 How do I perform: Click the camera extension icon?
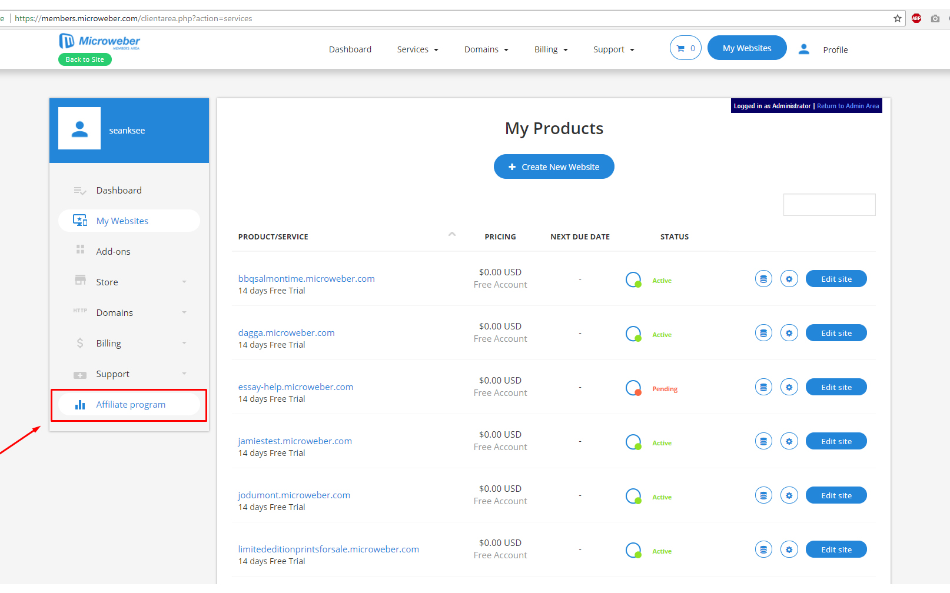935,18
